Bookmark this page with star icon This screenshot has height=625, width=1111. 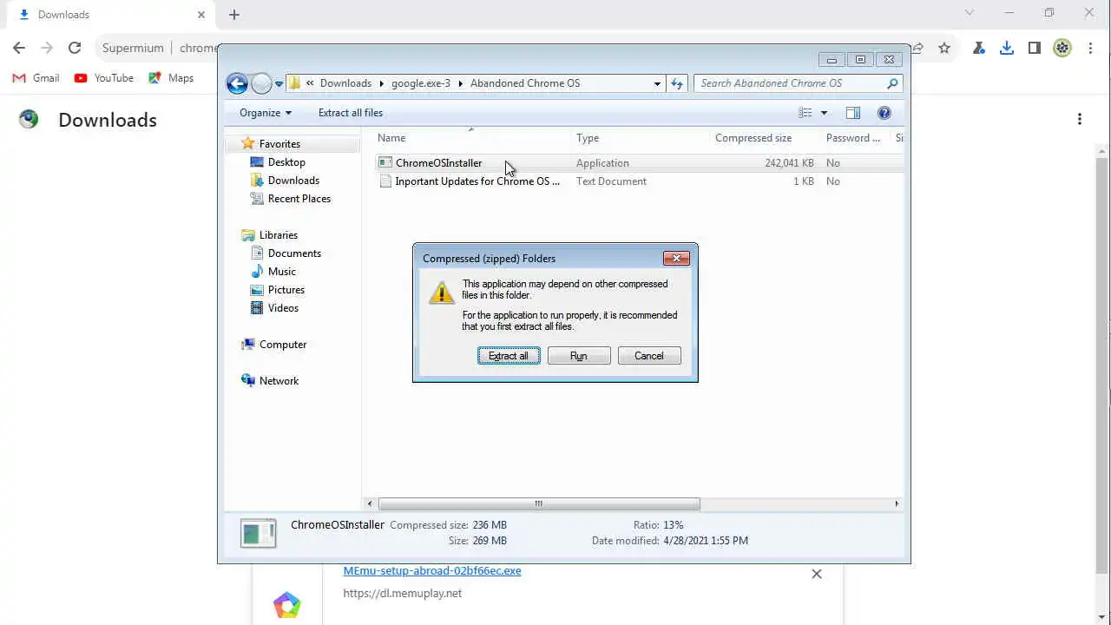click(x=944, y=48)
